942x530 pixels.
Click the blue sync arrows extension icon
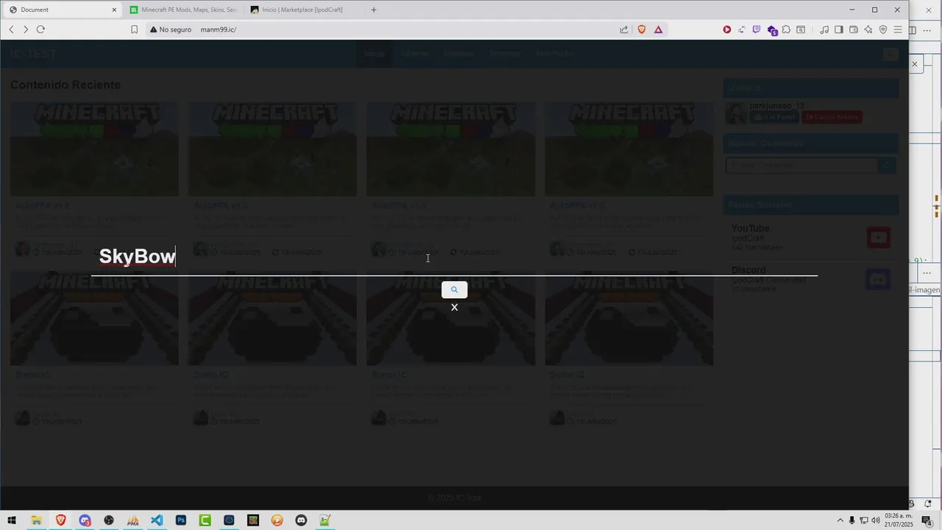(x=742, y=29)
